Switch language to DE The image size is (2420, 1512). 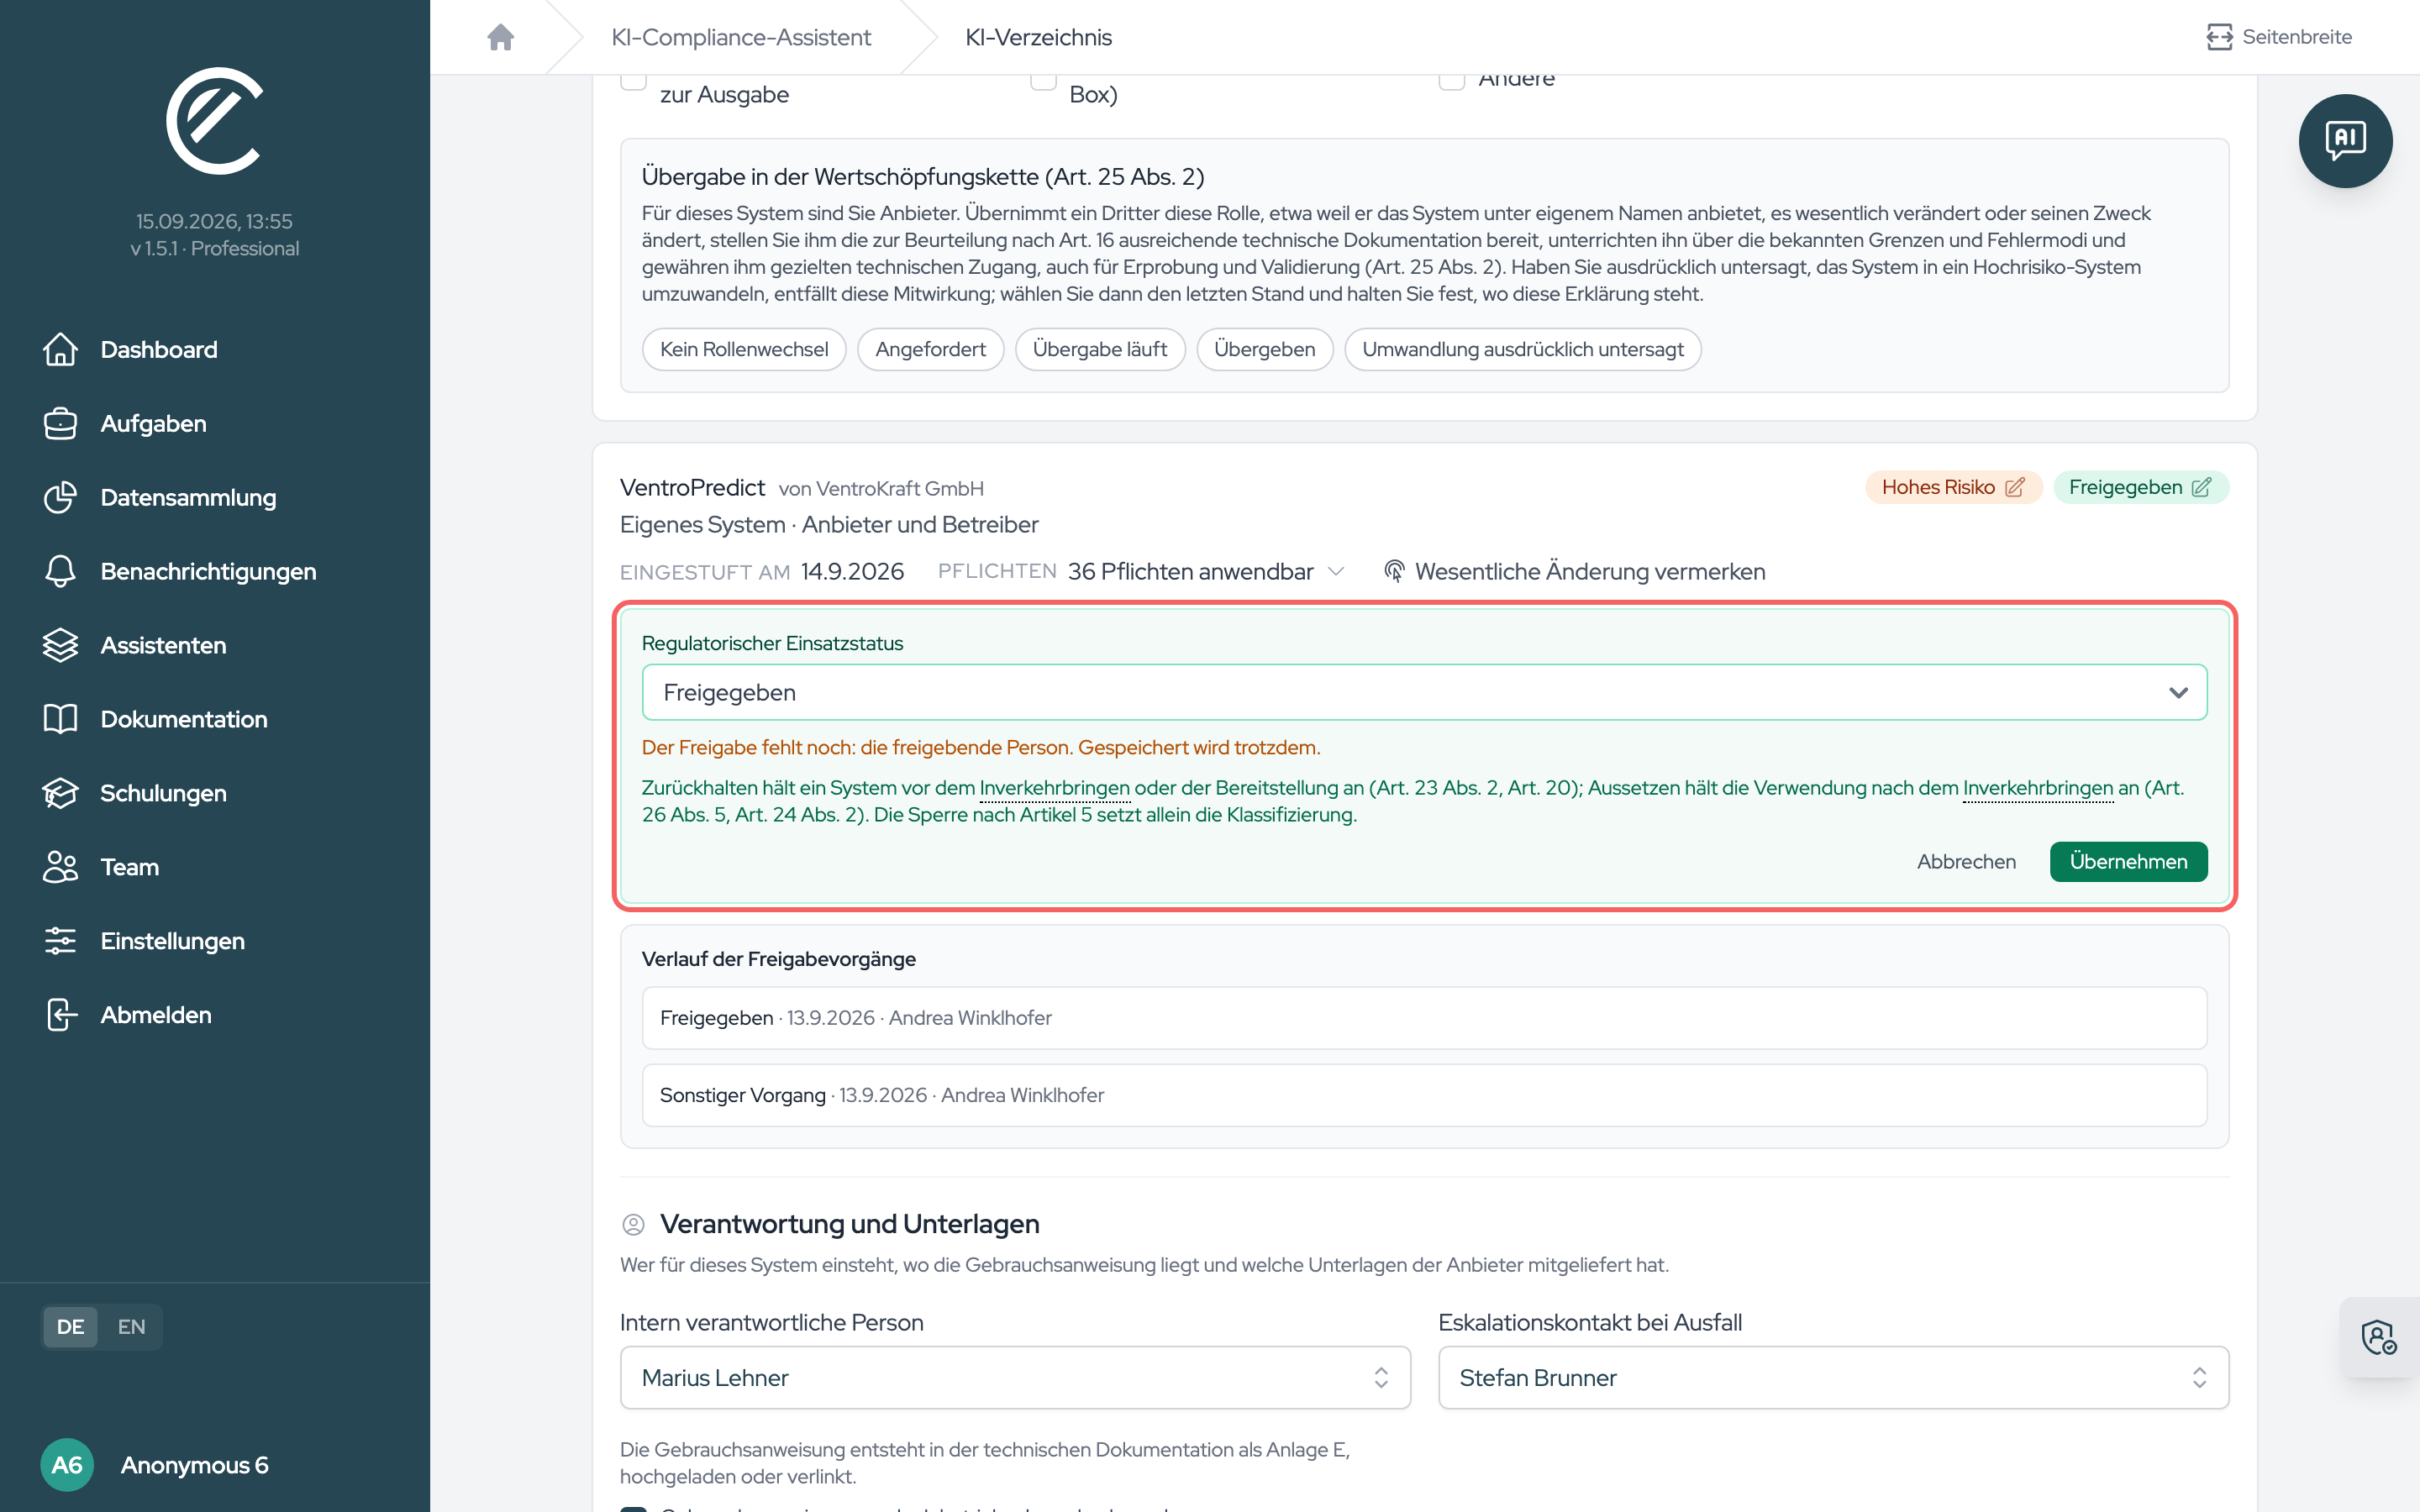click(70, 1327)
